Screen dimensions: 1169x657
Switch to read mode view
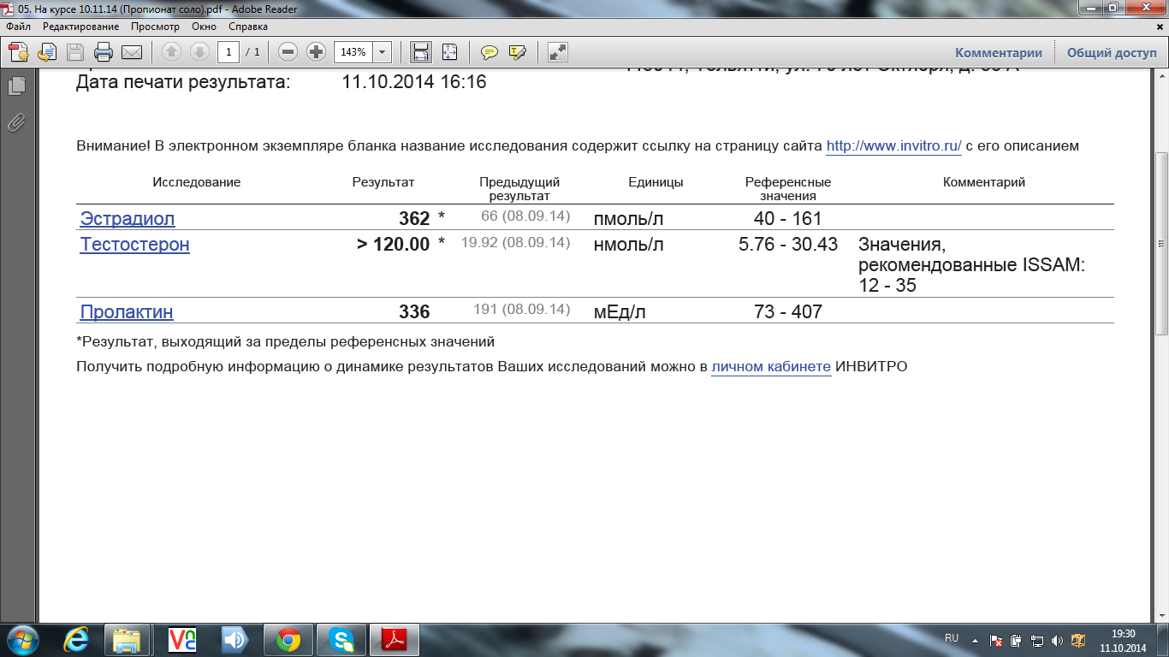point(558,52)
